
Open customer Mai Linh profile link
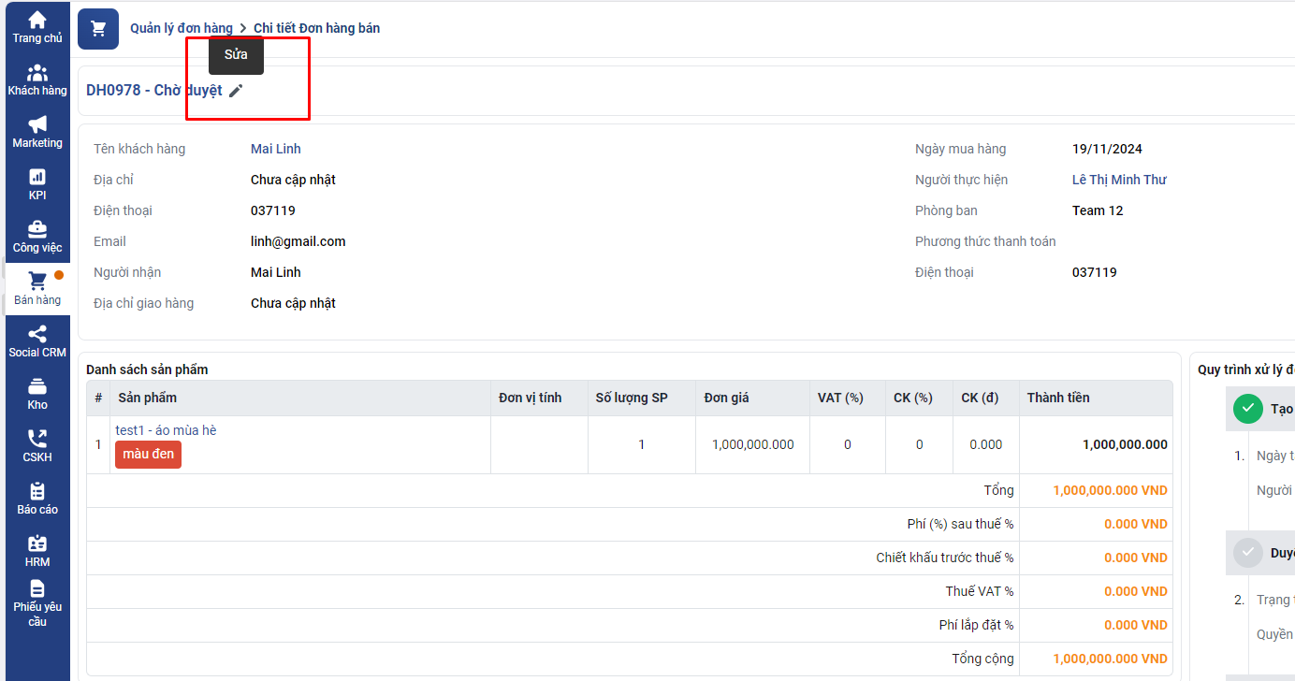pyautogui.click(x=276, y=149)
